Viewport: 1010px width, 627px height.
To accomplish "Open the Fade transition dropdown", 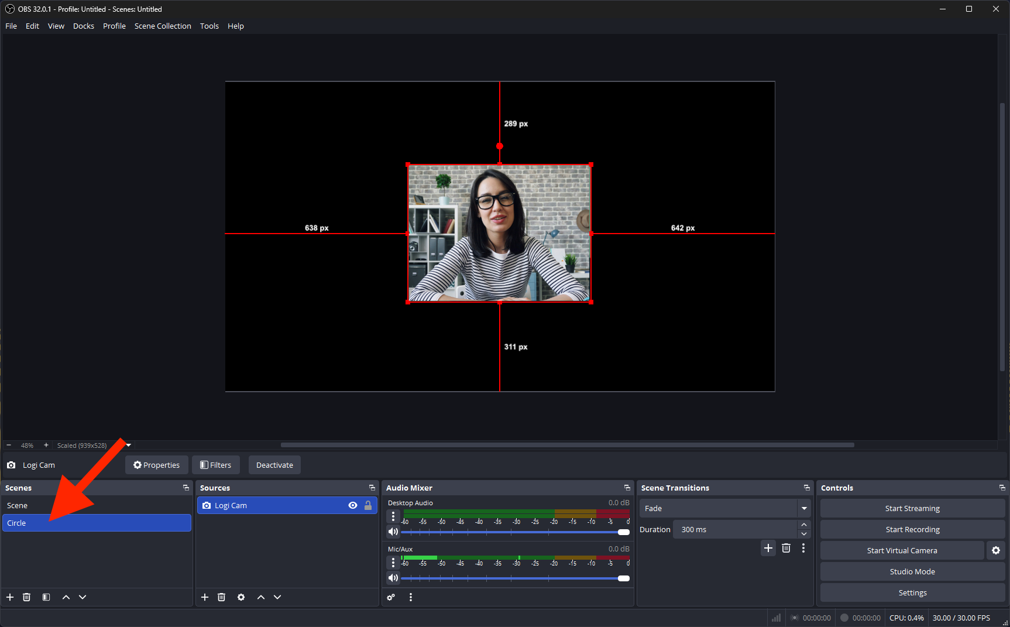I will pos(804,508).
